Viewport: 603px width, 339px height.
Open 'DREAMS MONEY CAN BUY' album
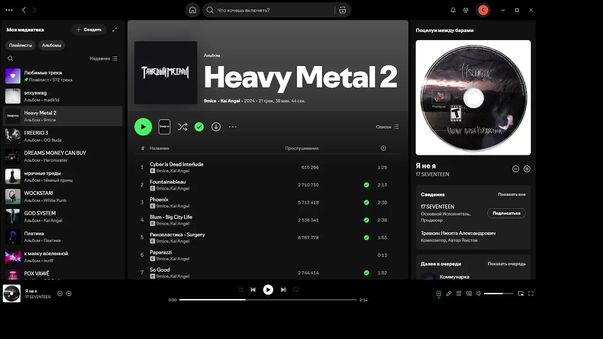(x=63, y=156)
